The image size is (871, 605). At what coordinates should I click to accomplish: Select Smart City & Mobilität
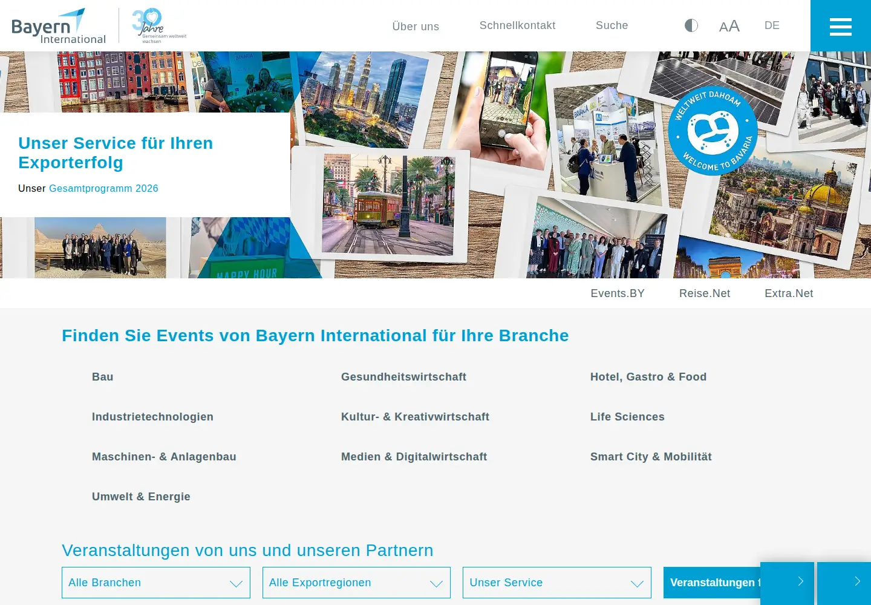(651, 457)
